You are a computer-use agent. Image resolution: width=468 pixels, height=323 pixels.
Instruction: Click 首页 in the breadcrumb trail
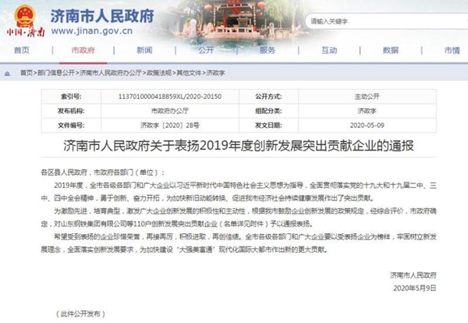tap(27, 72)
